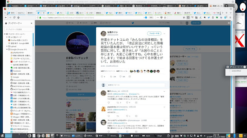Open the tweet options chevron beside Follow
This screenshot has width=247, height=138.
click(164, 33)
